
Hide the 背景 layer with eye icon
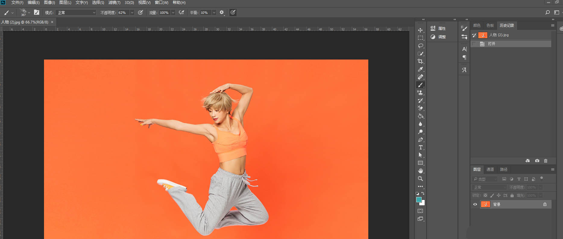tap(475, 204)
